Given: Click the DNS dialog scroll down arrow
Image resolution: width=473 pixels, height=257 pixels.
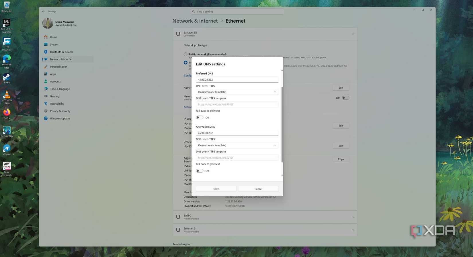Looking at the screenshot, I should click(x=282, y=175).
